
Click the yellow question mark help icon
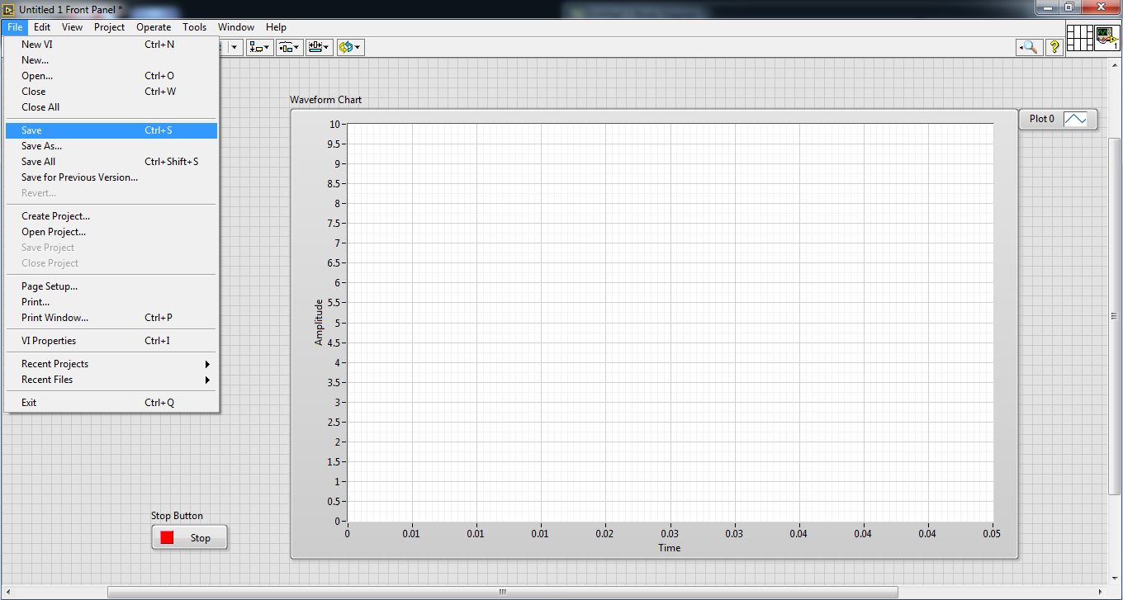click(1054, 47)
